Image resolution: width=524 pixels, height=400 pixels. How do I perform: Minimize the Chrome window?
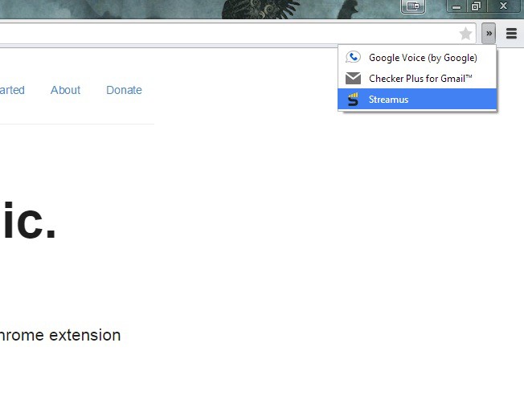[x=456, y=6]
